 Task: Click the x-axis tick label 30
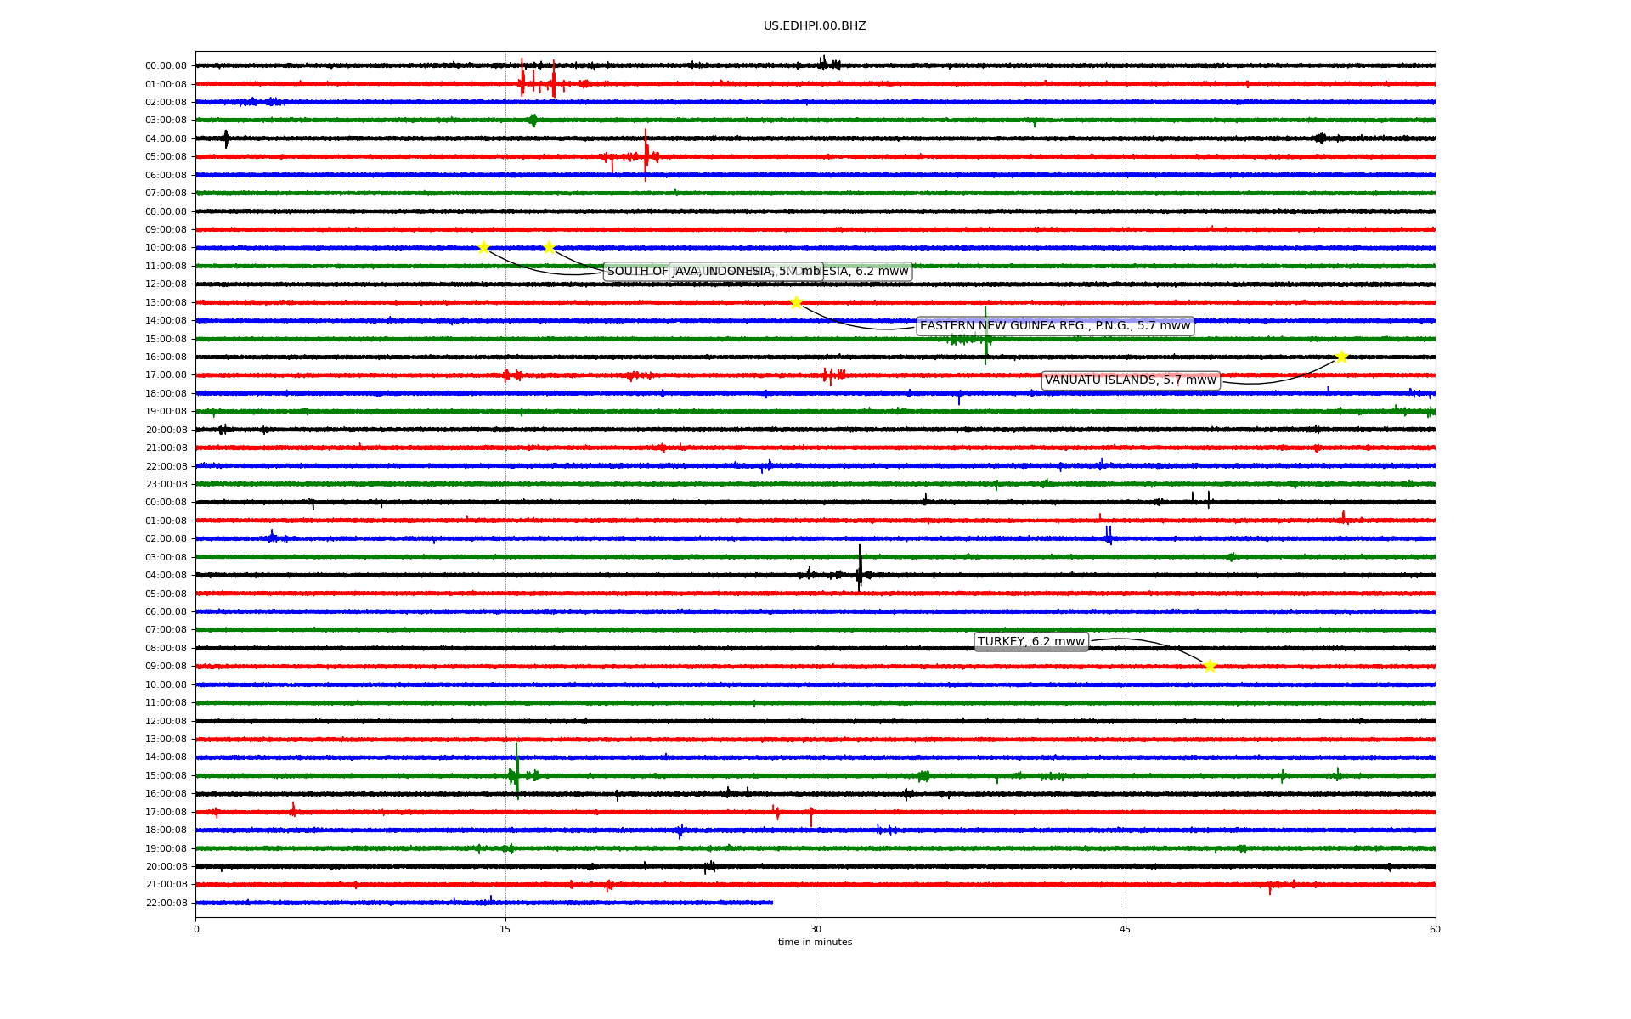(815, 929)
